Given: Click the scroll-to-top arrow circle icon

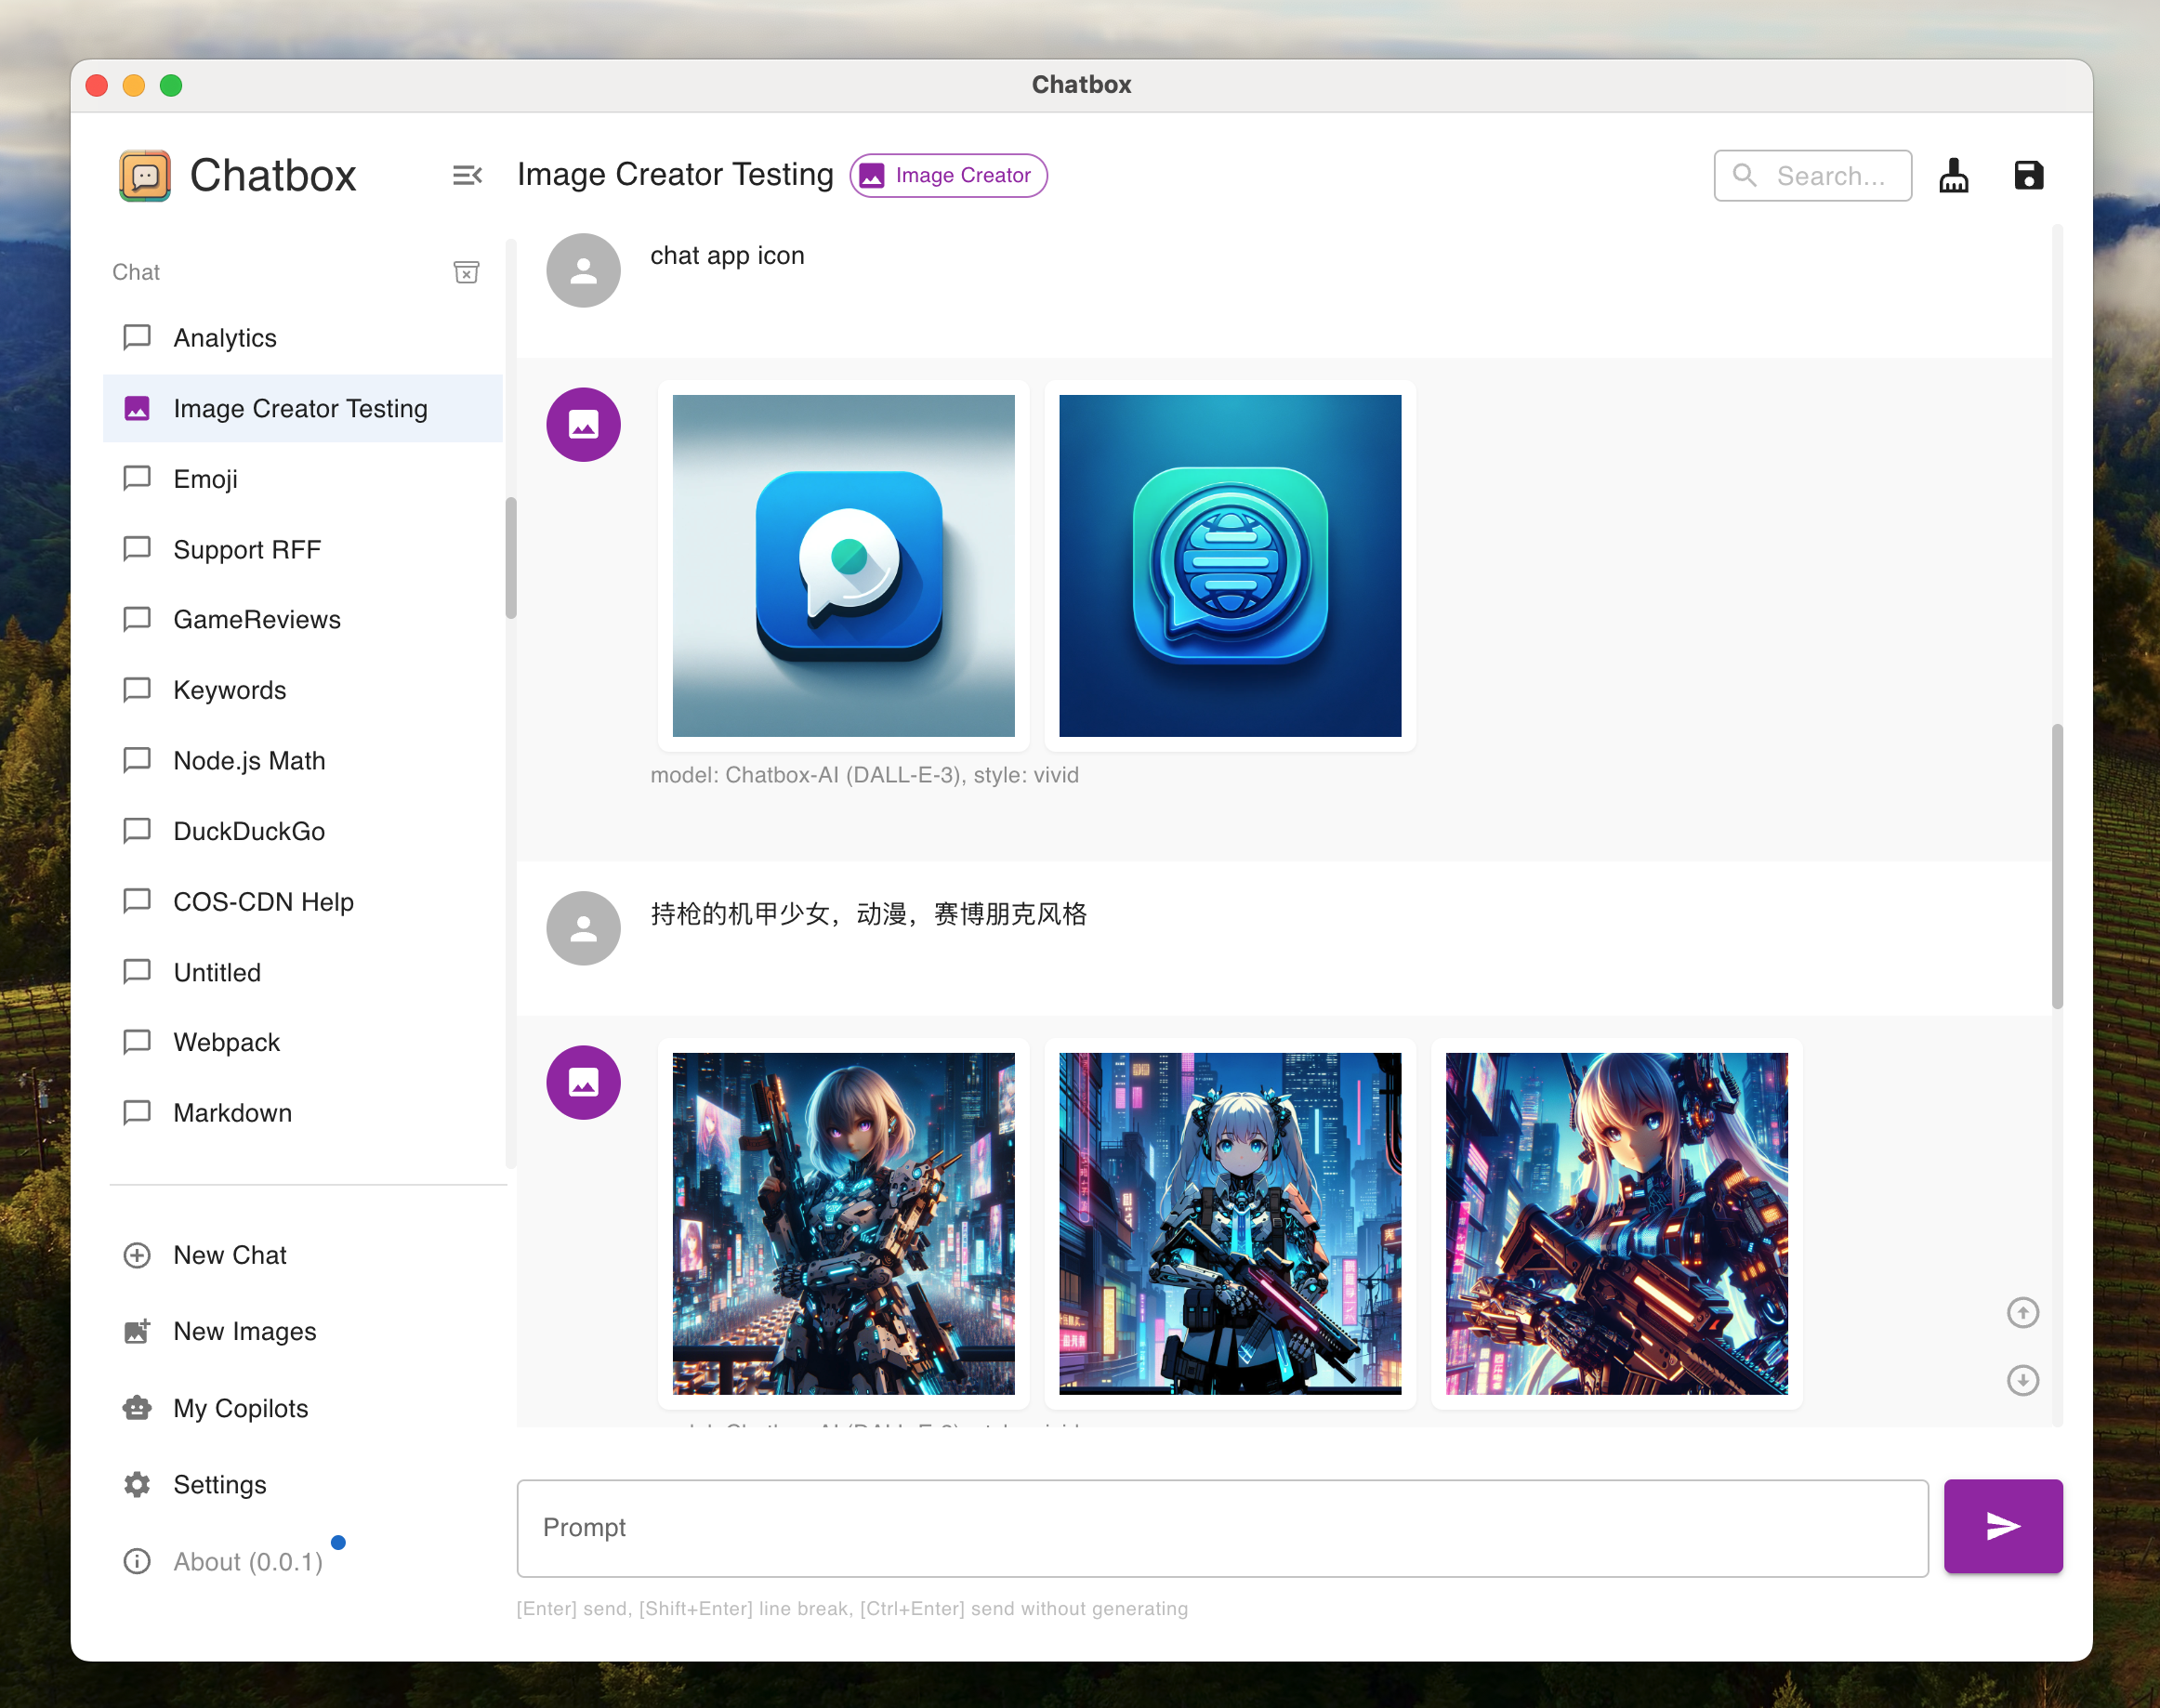Looking at the screenshot, I should click(2022, 1312).
